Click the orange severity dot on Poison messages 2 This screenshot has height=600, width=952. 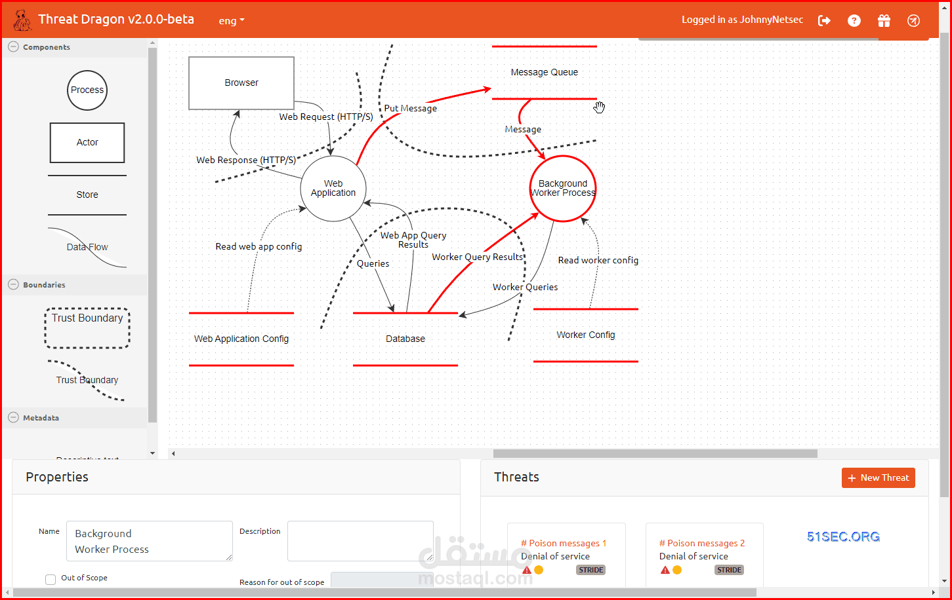tap(677, 571)
